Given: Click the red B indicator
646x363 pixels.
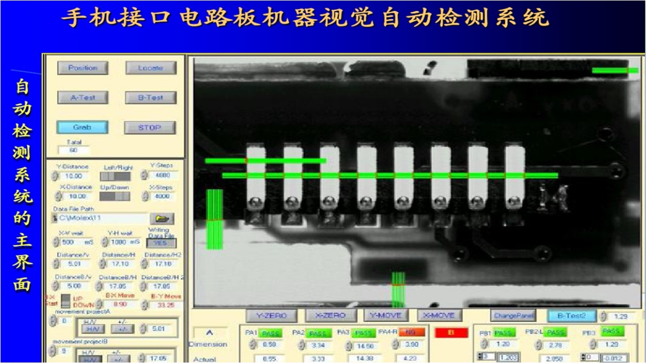Looking at the screenshot, I should (451, 333).
